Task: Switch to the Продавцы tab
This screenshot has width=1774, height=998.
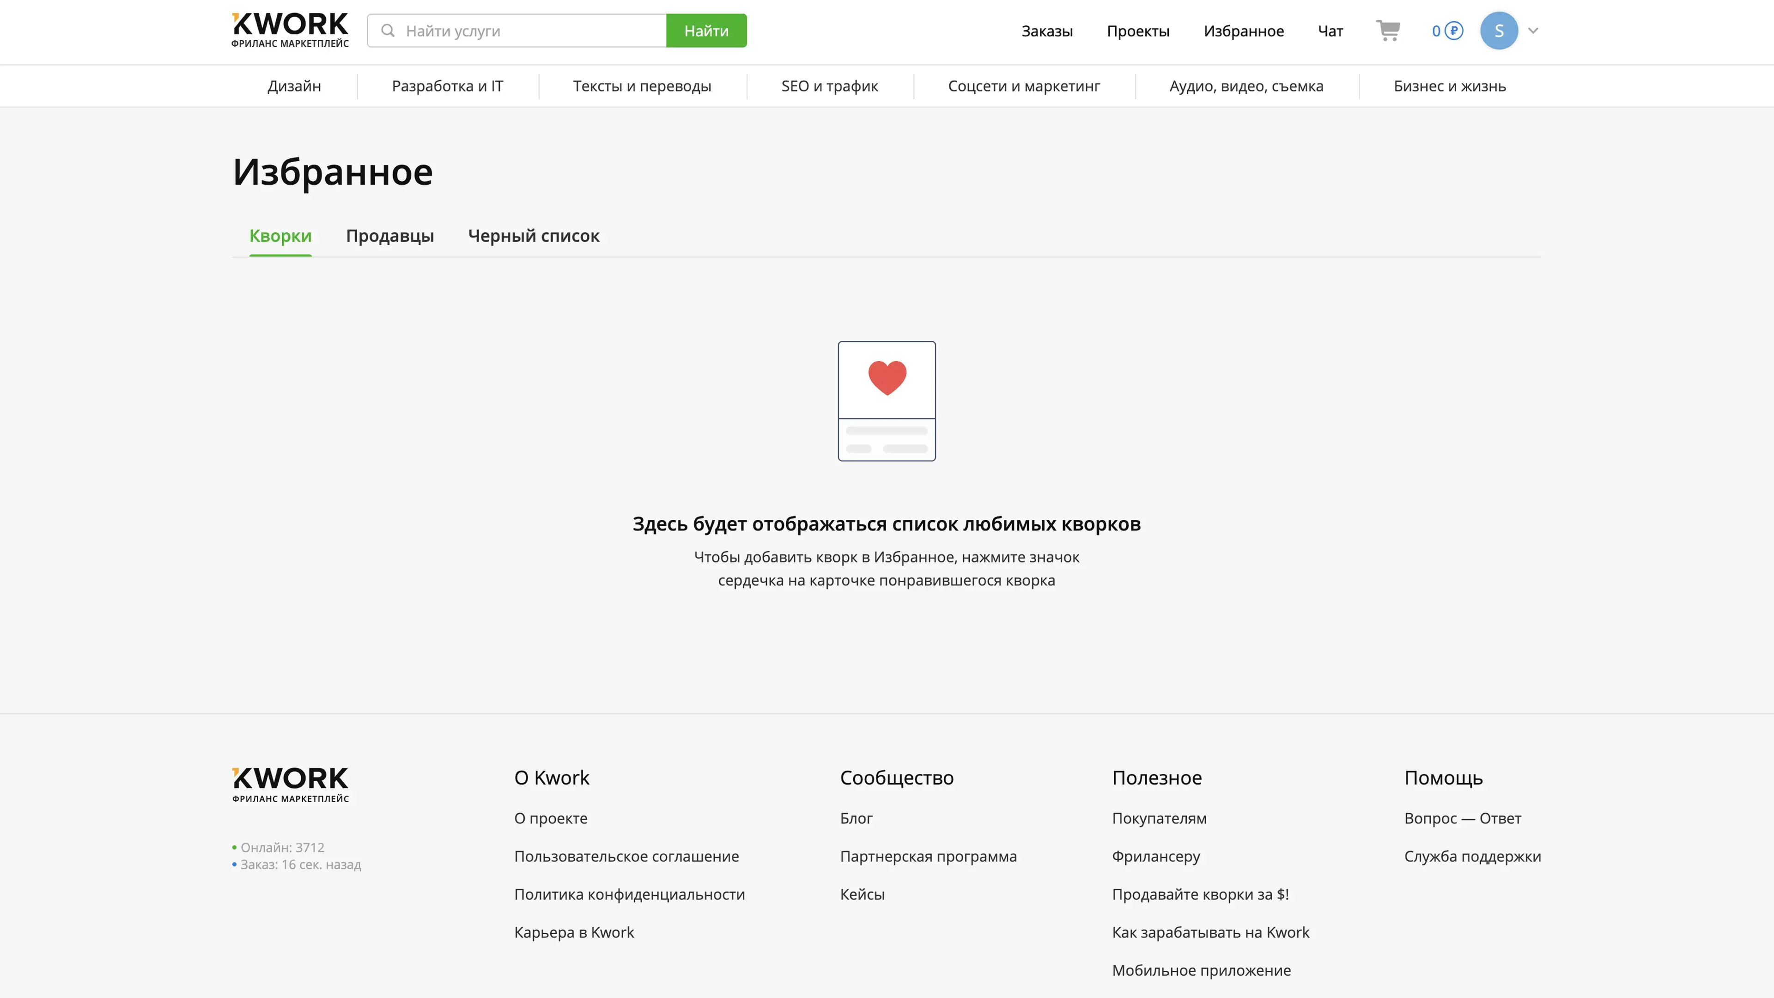Action: (390, 236)
